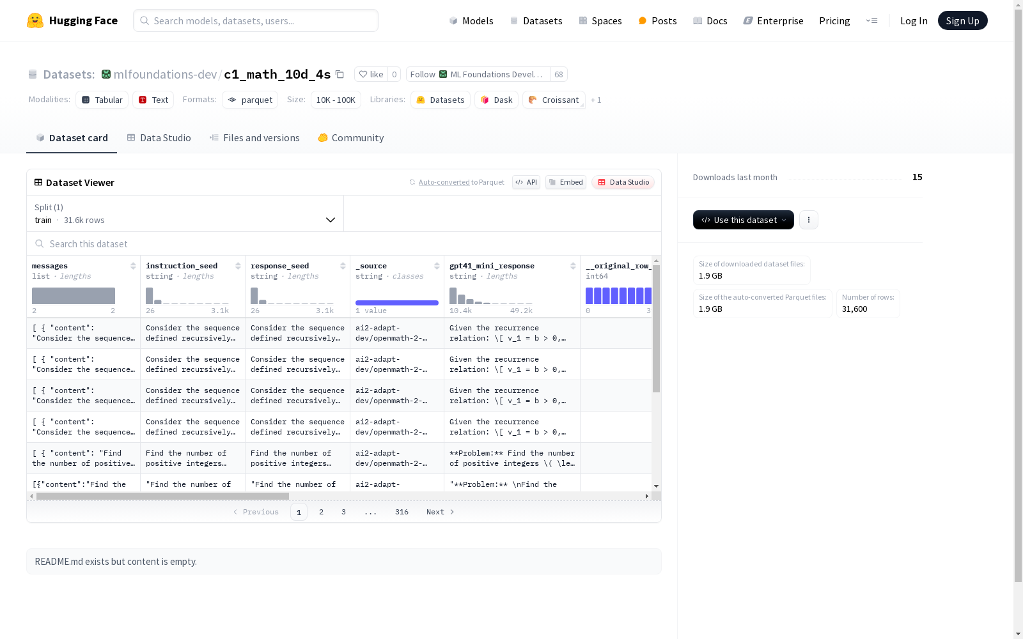Switch to the Data Studio tab
1023x639 pixels.
tap(159, 138)
